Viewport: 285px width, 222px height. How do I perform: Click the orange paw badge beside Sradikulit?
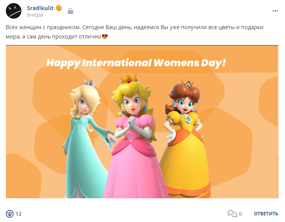(59, 8)
